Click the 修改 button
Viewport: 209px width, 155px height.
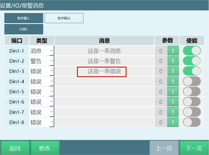click(45, 148)
